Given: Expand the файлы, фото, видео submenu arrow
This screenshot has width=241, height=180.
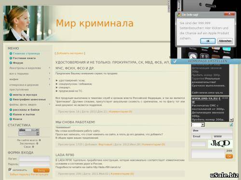Looking at the screenshot, I should (x=49, y=104).
